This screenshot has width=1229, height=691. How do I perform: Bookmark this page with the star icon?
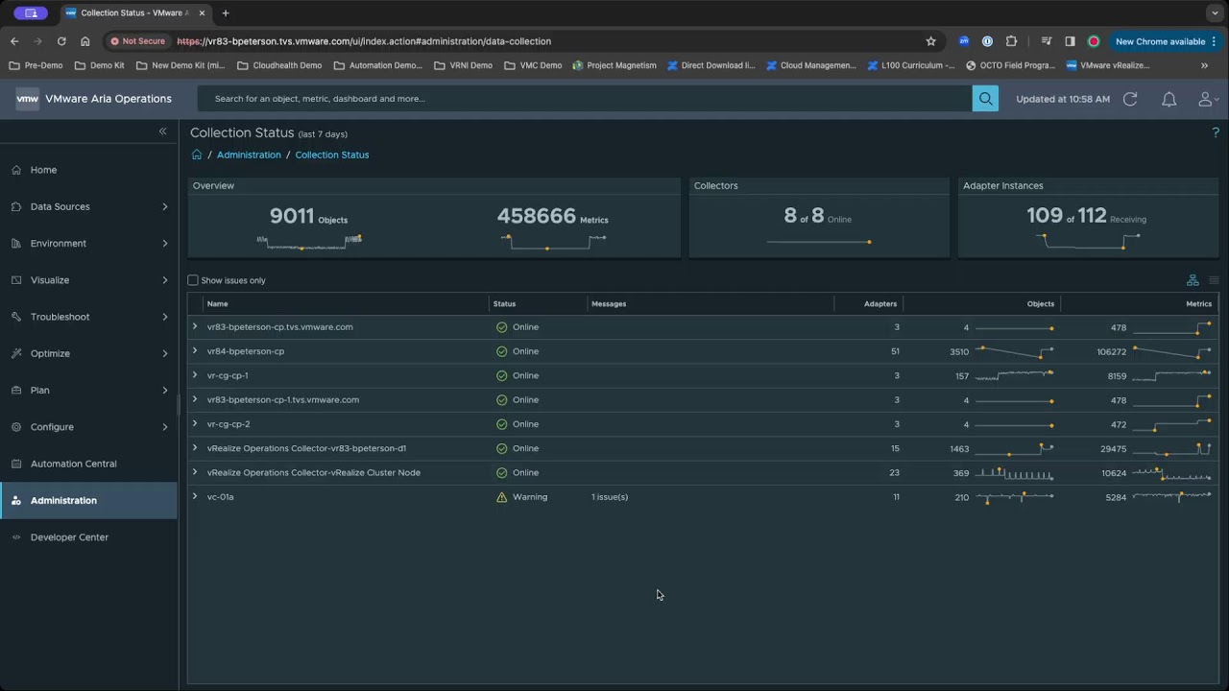click(930, 41)
